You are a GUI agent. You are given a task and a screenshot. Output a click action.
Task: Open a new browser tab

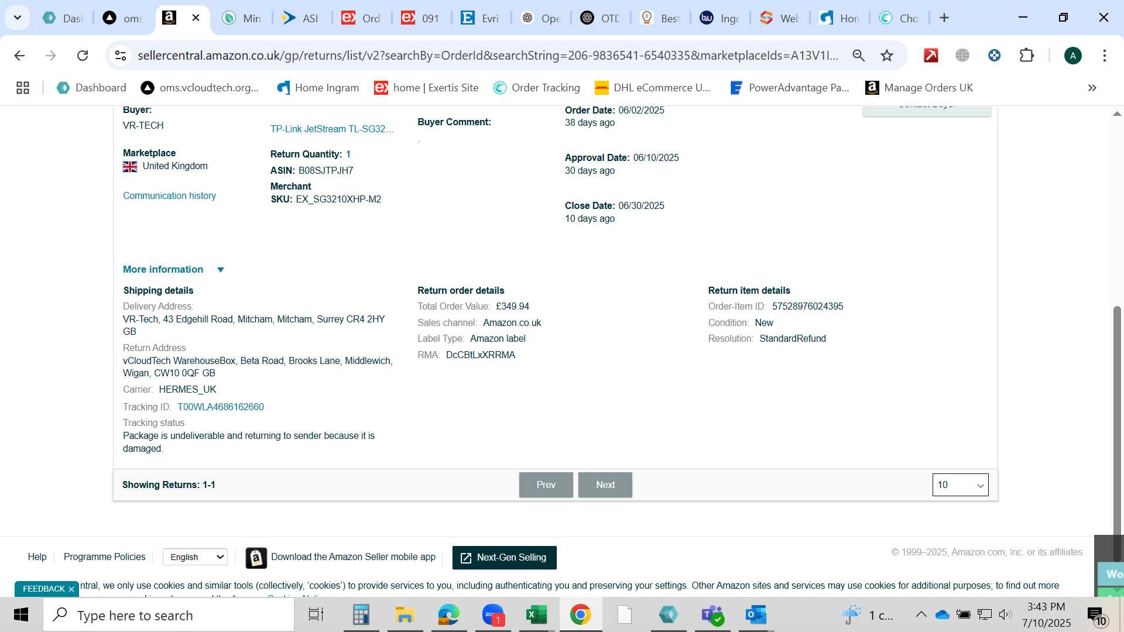tap(944, 18)
